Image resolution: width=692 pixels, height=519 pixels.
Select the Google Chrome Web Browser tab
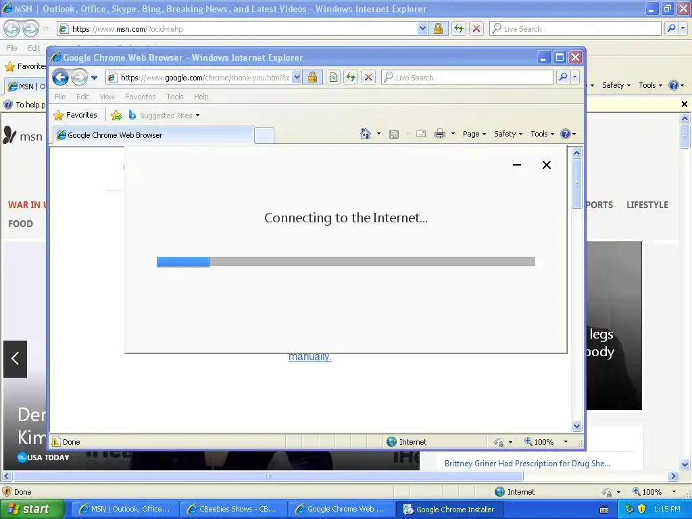(x=153, y=135)
